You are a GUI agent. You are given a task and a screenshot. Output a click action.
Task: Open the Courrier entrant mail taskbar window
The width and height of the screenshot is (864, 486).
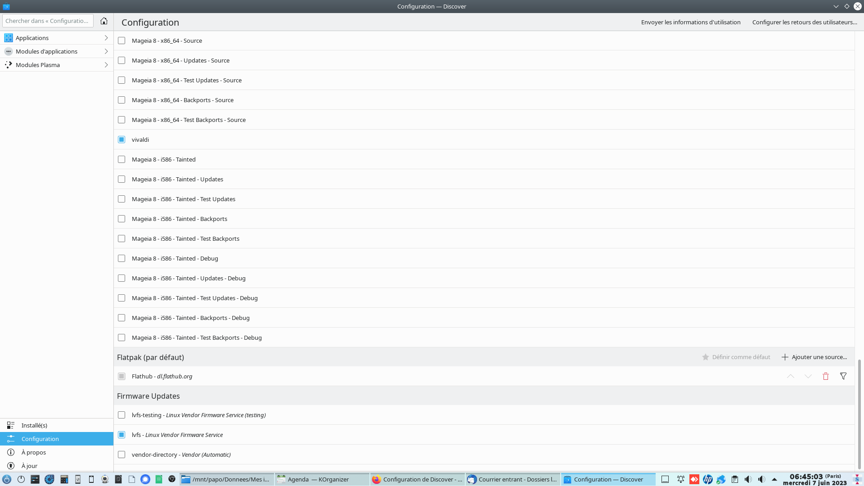(513, 479)
